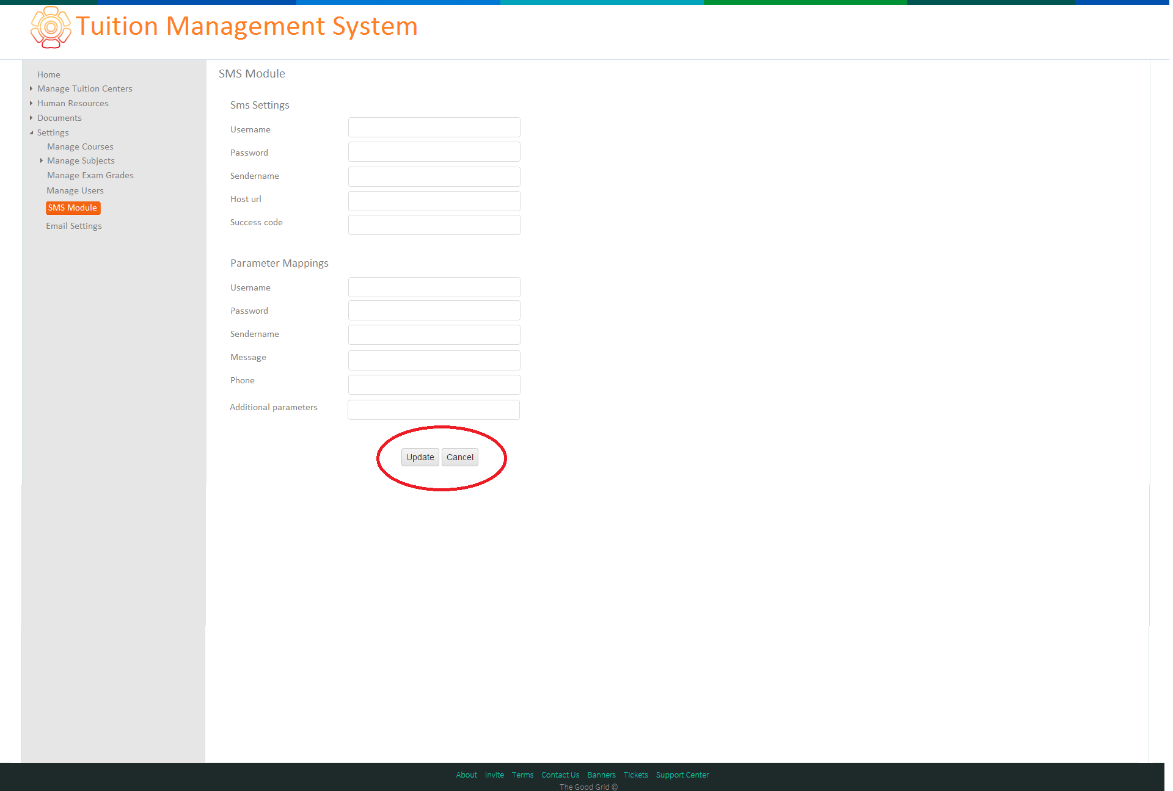Screen dimensions: 1173x791
Task: Click into Host url field
Action: pyautogui.click(x=434, y=201)
